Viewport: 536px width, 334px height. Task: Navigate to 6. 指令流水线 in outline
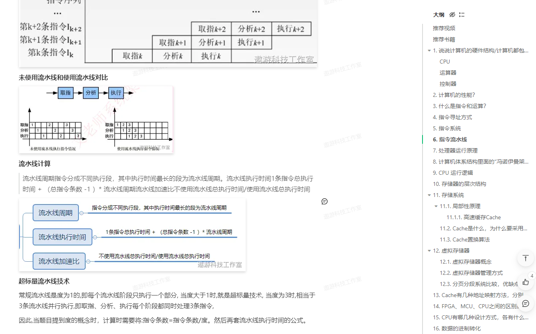(x=450, y=139)
